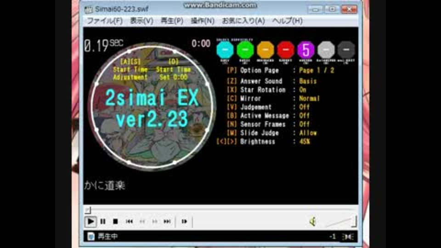The image size is (441, 248).
Task: Jump to the end with skip-forward button
Action: coord(167,221)
